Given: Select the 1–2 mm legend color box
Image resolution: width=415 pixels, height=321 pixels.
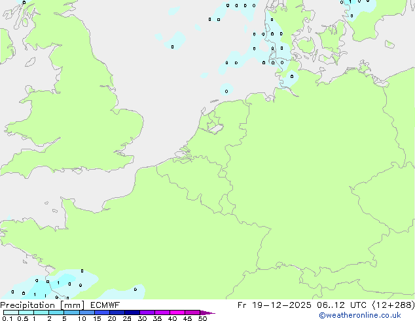Looking at the screenshot, I should tap(41, 312).
